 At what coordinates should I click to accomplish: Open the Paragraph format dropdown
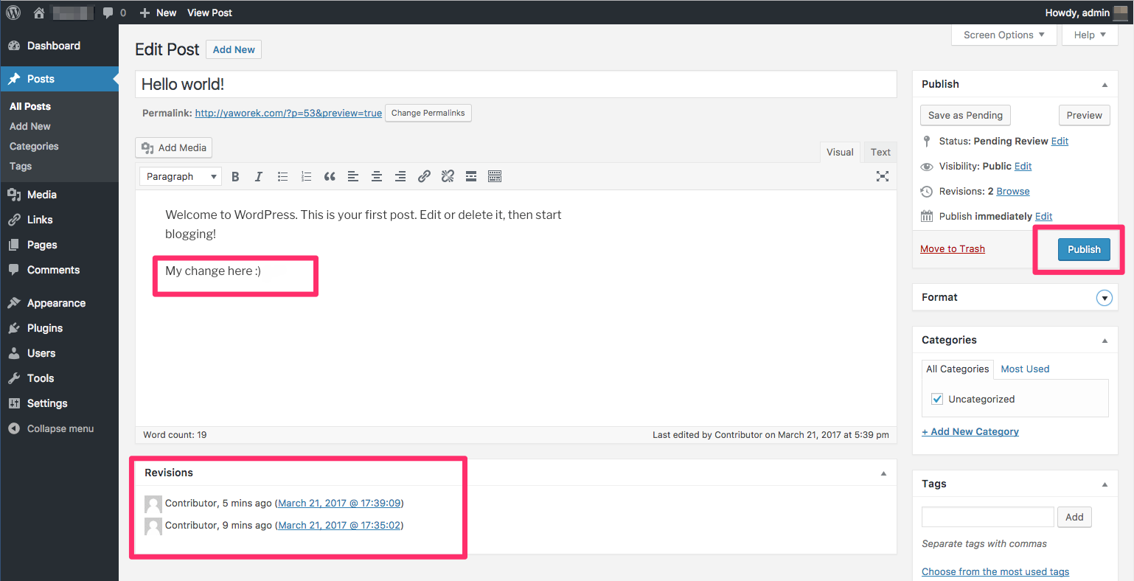[181, 176]
